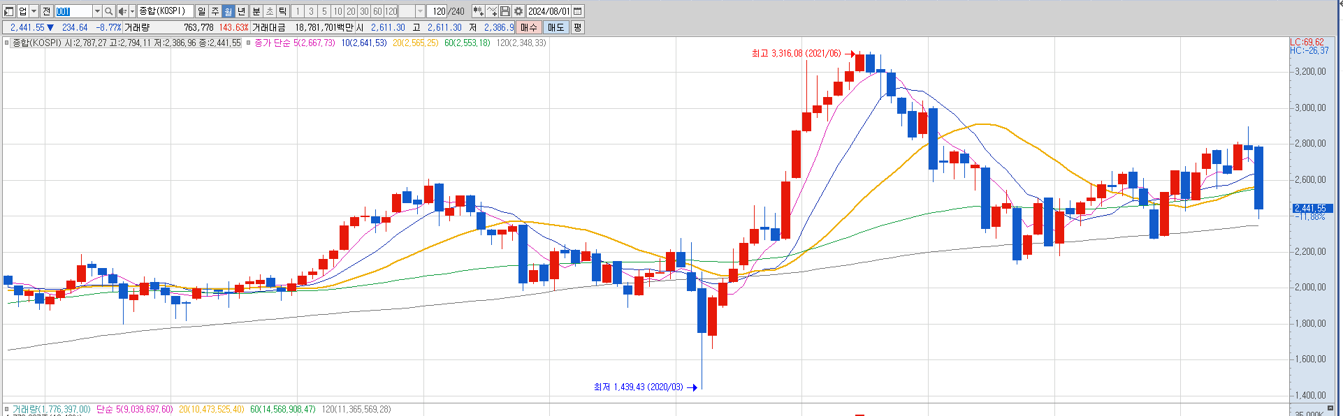Select the 20 interval button
The height and width of the screenshot is (416, 1343).
[x=351, y=11]
